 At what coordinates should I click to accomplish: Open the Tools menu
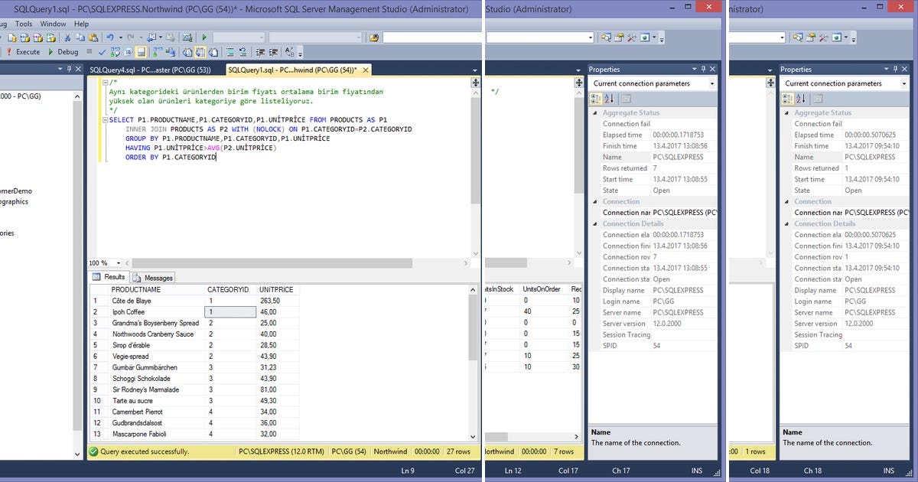pyautogui.click(x=23, y=24)
